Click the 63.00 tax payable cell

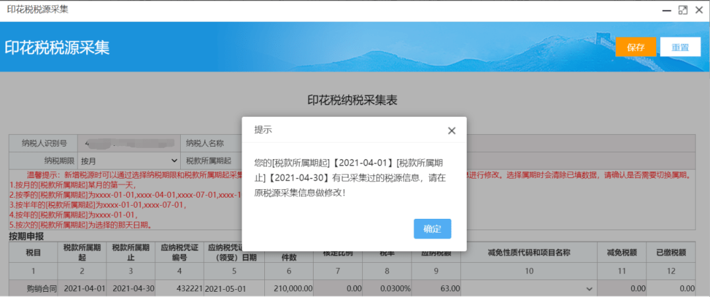click(436, 288)
